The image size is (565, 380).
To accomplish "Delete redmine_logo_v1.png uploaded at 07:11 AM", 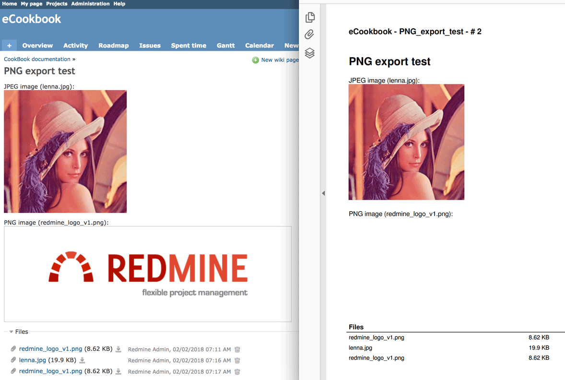I will (237, 349).
